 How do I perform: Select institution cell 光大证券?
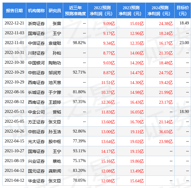click(36, 142)
